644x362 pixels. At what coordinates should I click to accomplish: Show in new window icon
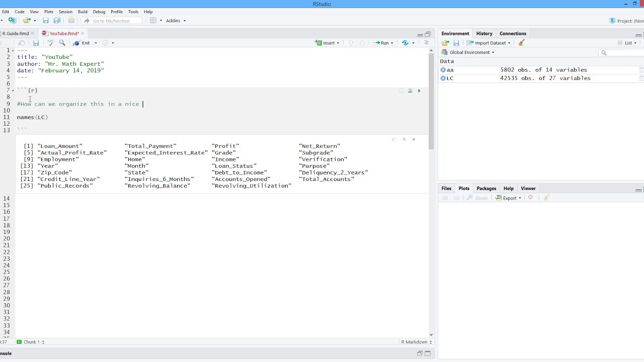click(22, 43)
